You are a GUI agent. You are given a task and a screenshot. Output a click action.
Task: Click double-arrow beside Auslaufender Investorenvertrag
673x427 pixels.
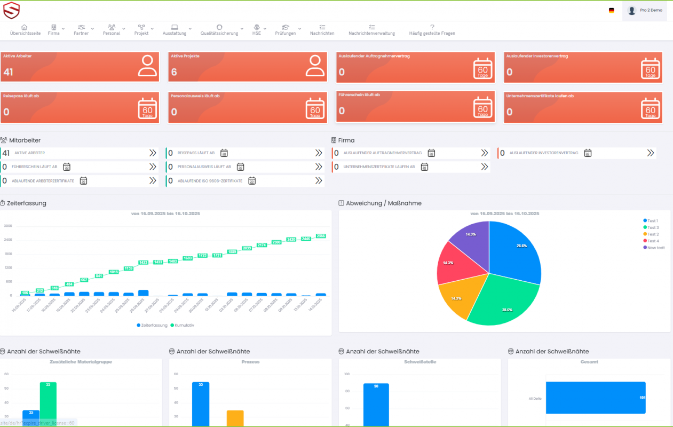pos(650,153)
